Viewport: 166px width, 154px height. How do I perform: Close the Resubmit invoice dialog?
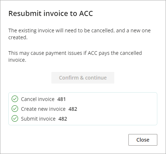(x=143, y=140)
